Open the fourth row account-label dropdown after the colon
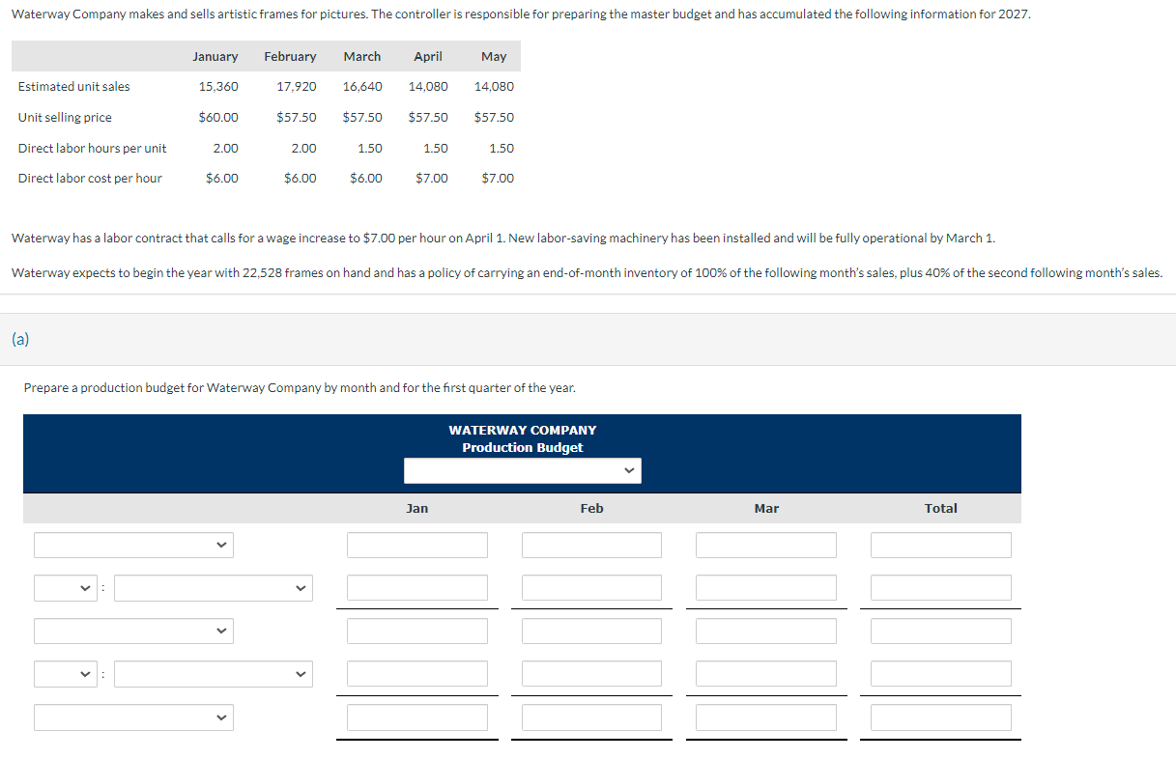 [213, 674]
